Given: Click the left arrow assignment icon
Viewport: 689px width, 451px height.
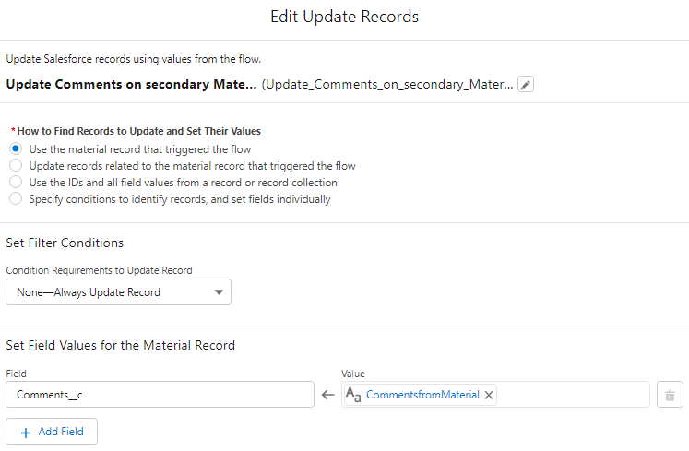Looking at the screenshot, I should (x=327, y=395).
